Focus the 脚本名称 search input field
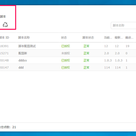The width and height of the screenshot is (136, 136). tap(124, 25)
